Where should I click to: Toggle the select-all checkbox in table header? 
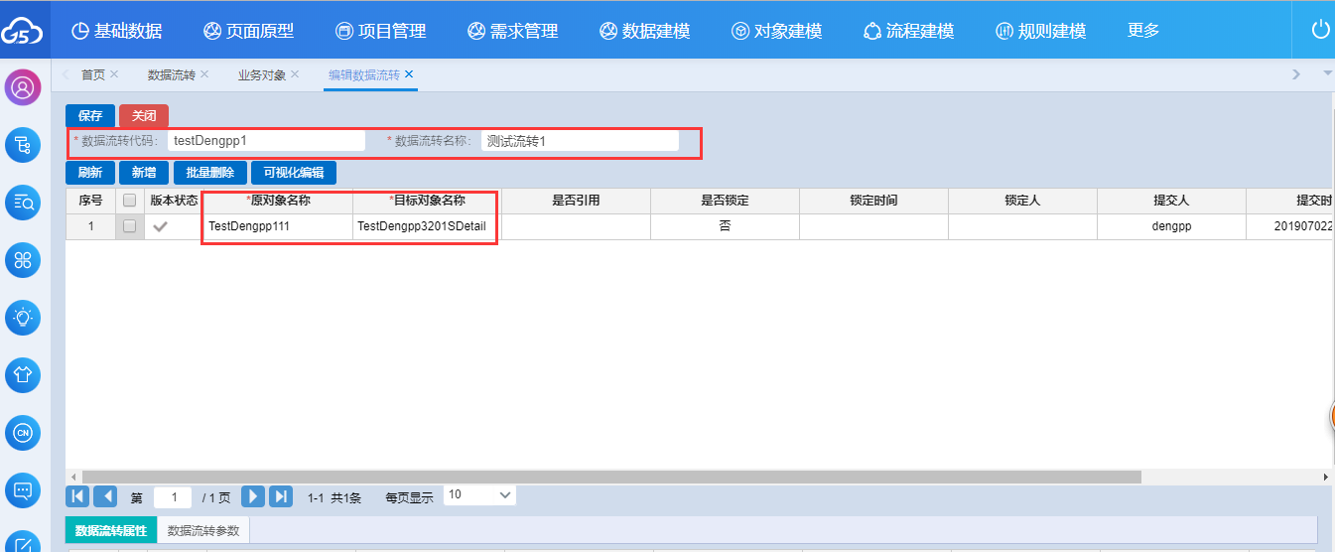[129, 201]
